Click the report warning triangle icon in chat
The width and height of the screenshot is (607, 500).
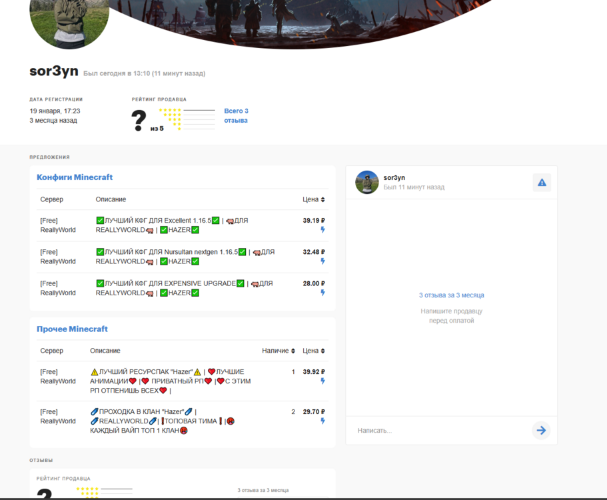(x=542, y=183)
